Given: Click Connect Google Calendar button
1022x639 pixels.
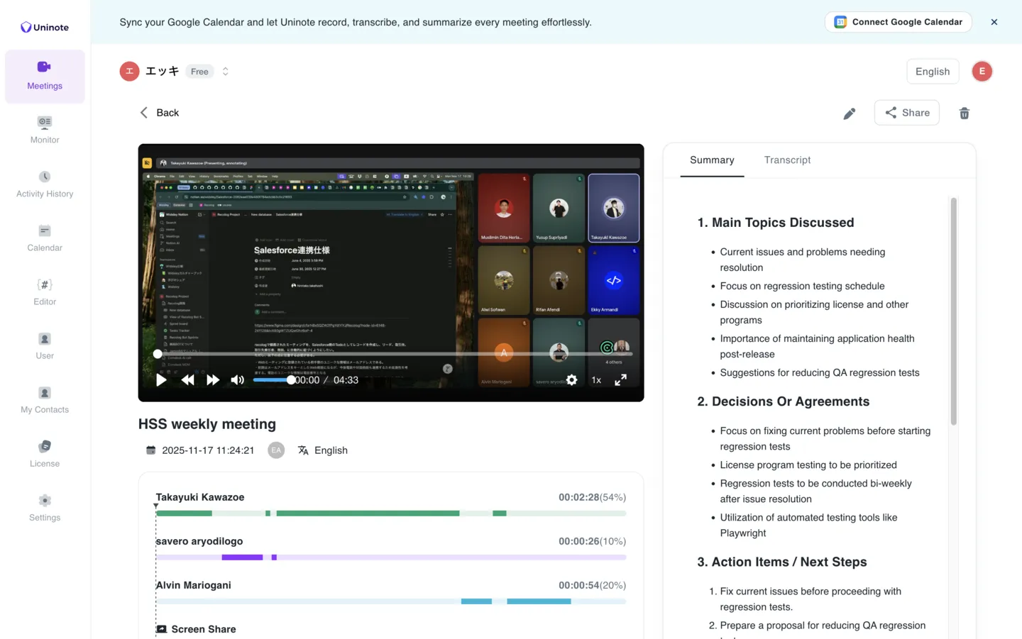Looking at the screenshot, I should pos(898,22).
